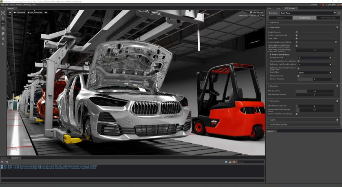Toggle the Enable Fractional Opacity checkbox
Screen dimensions: 342x187
click(x=296, y=35)
